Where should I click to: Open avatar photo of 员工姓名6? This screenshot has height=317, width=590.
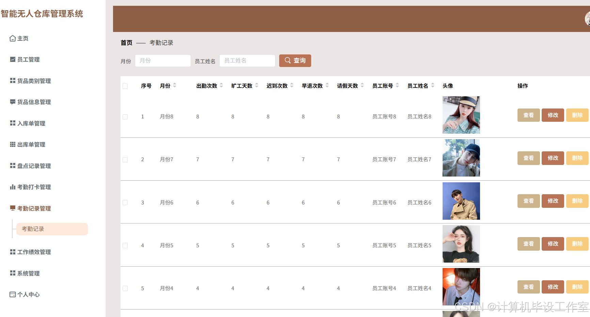click(x=461, y=201)
